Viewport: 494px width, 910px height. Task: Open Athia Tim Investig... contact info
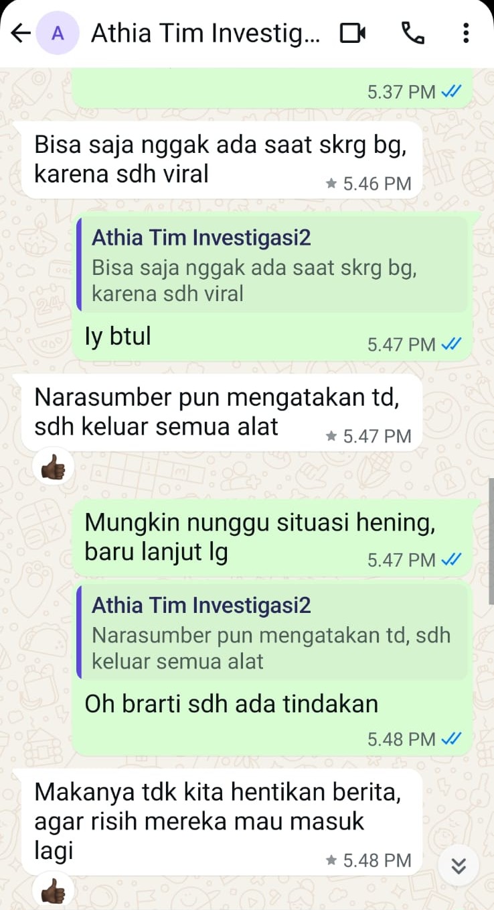[x=205, y=33]
